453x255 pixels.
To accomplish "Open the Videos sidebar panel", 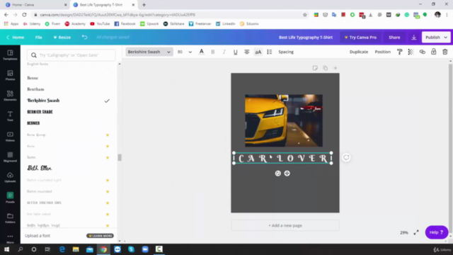I will coord(10,137).
